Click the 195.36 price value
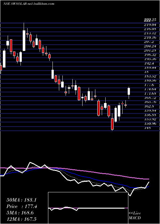160x224 pixels. (x=150, y=59)
